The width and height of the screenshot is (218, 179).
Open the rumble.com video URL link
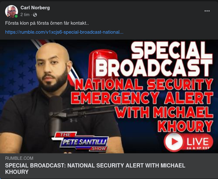[64, 32]
